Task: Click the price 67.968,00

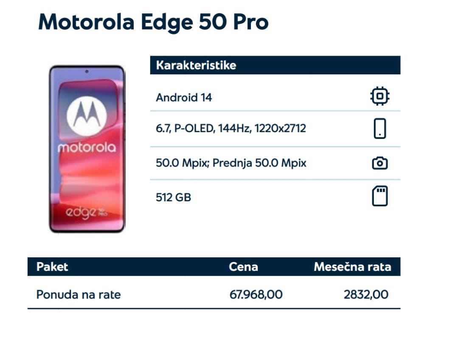Action: click(x=256, y=294)
